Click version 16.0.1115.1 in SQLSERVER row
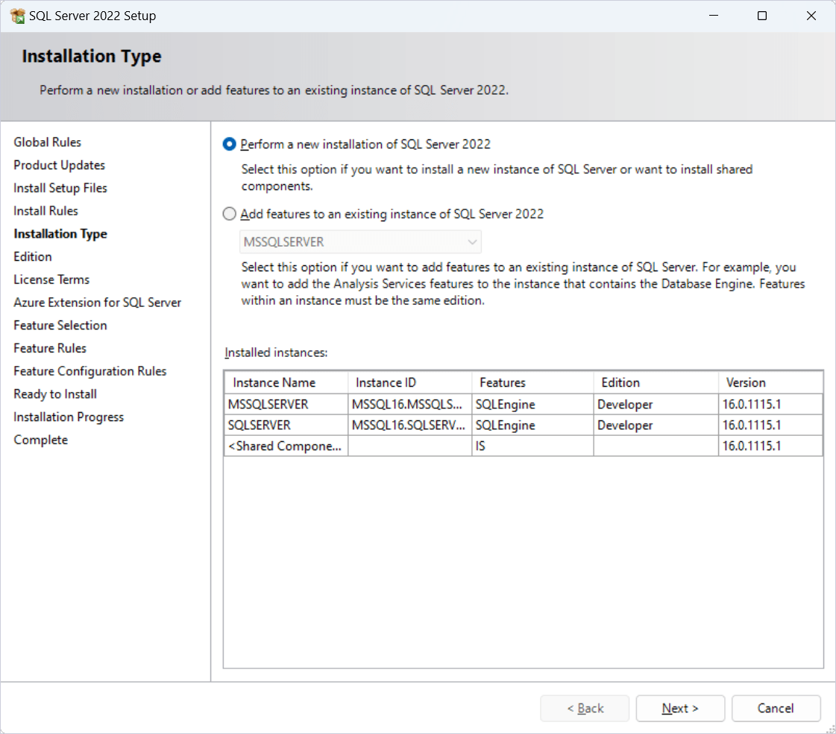836x734 pixels. coord(770,425)
